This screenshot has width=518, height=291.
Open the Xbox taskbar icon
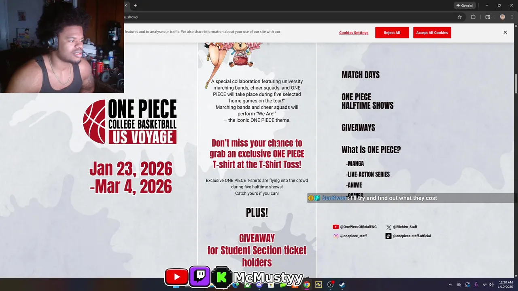[248, 285]
